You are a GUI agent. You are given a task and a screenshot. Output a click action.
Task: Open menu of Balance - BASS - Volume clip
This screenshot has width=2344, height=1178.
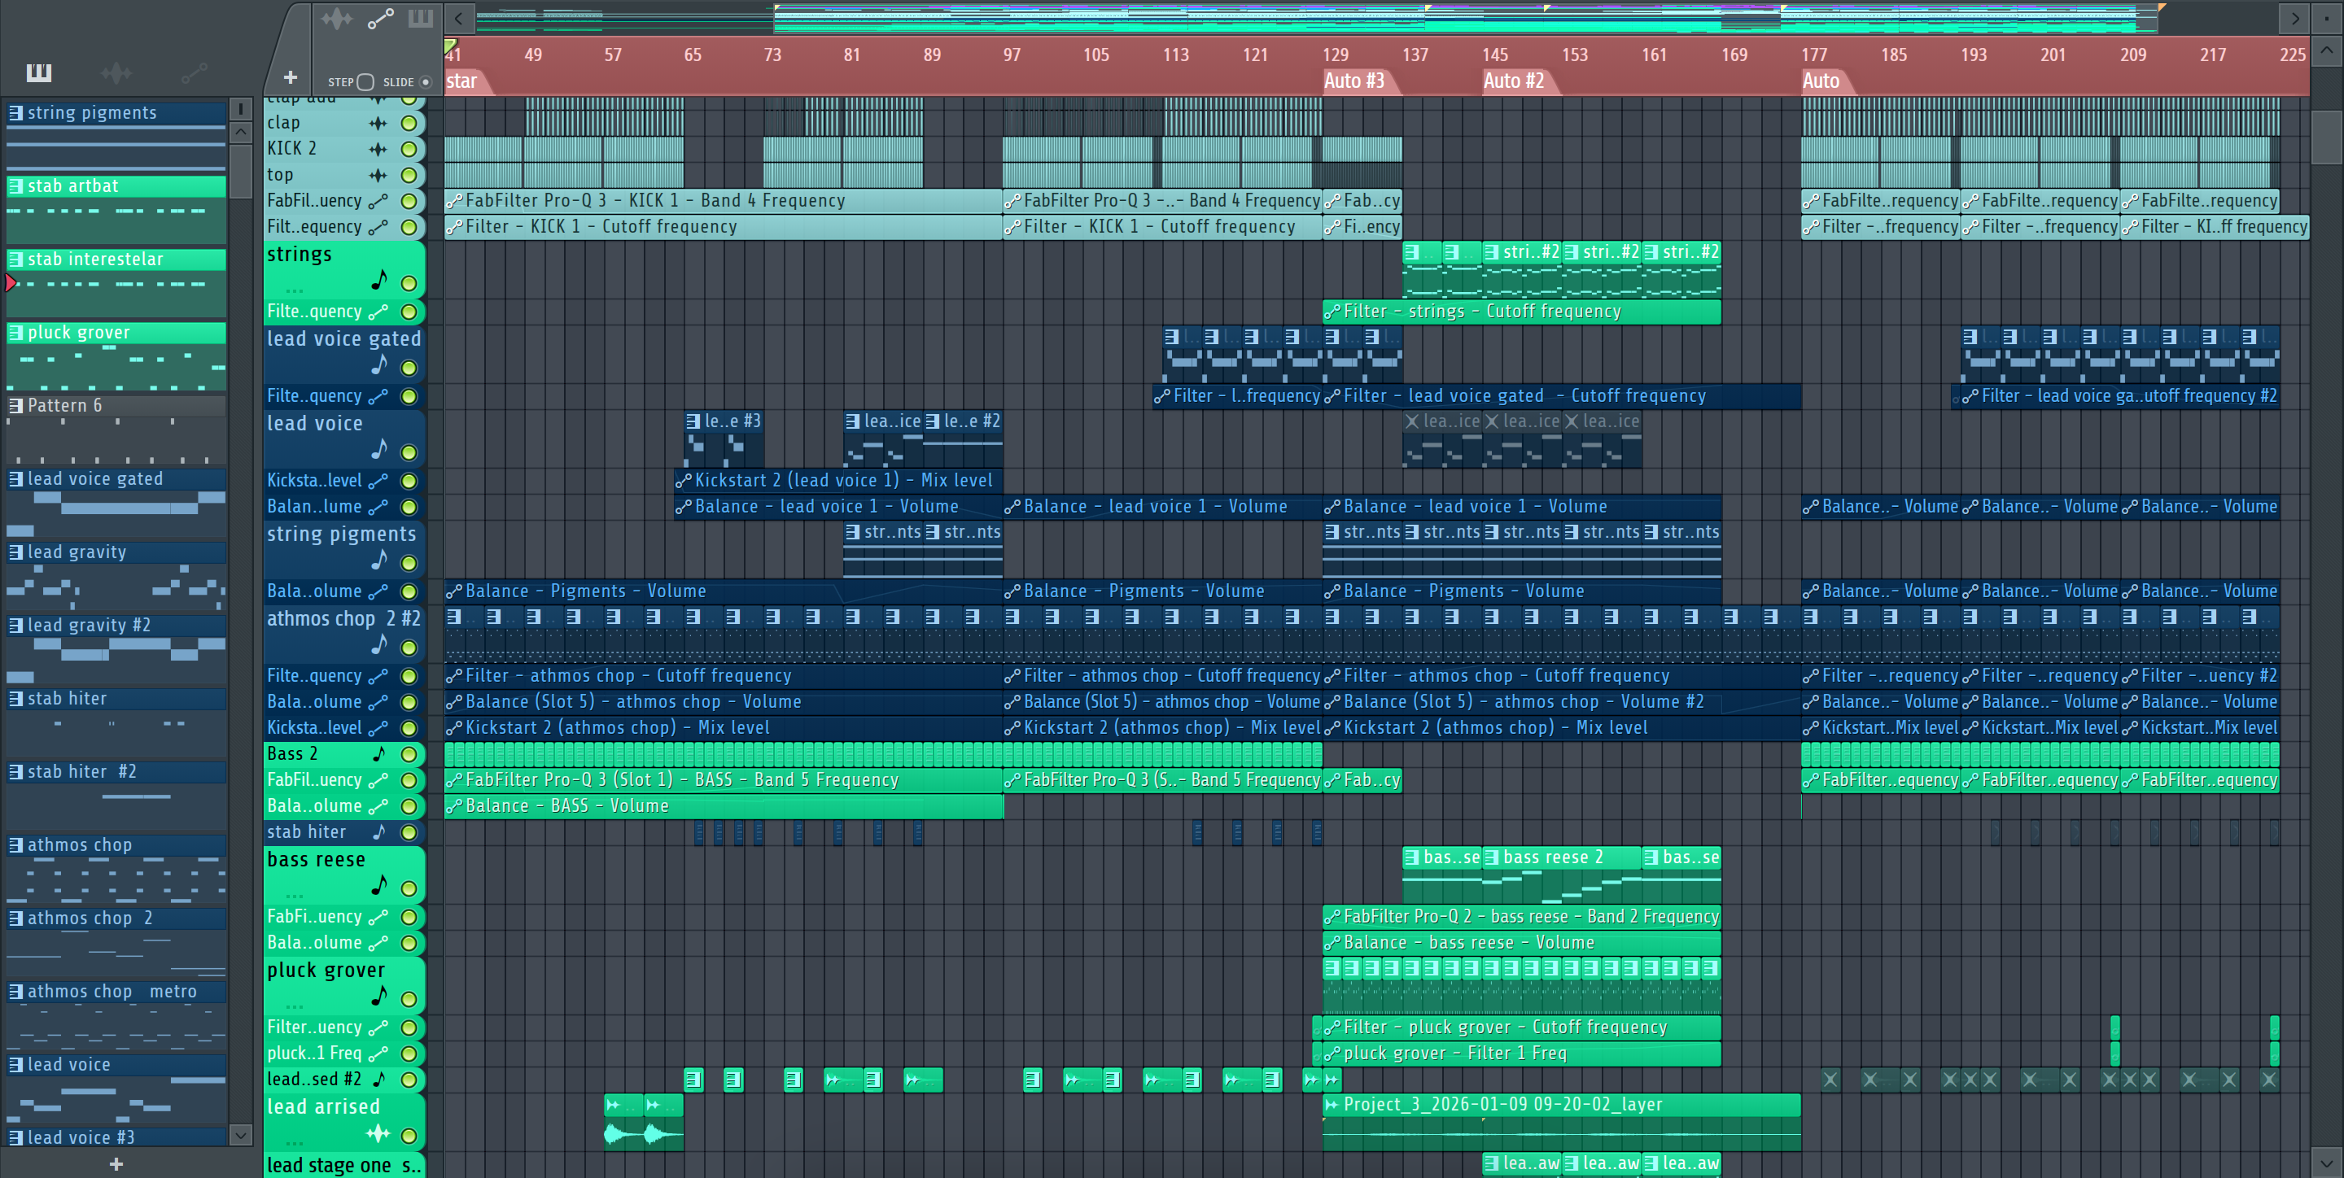(453, 806)
